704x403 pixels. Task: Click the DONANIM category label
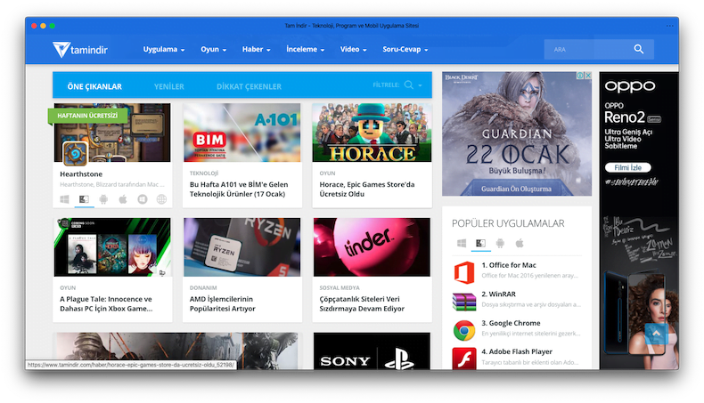(203, 287)
